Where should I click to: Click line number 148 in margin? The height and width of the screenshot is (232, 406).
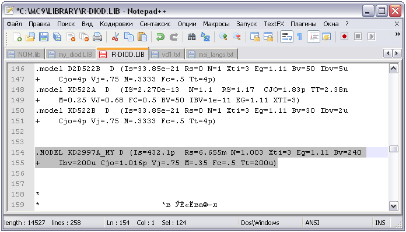[x=17, y=90]
